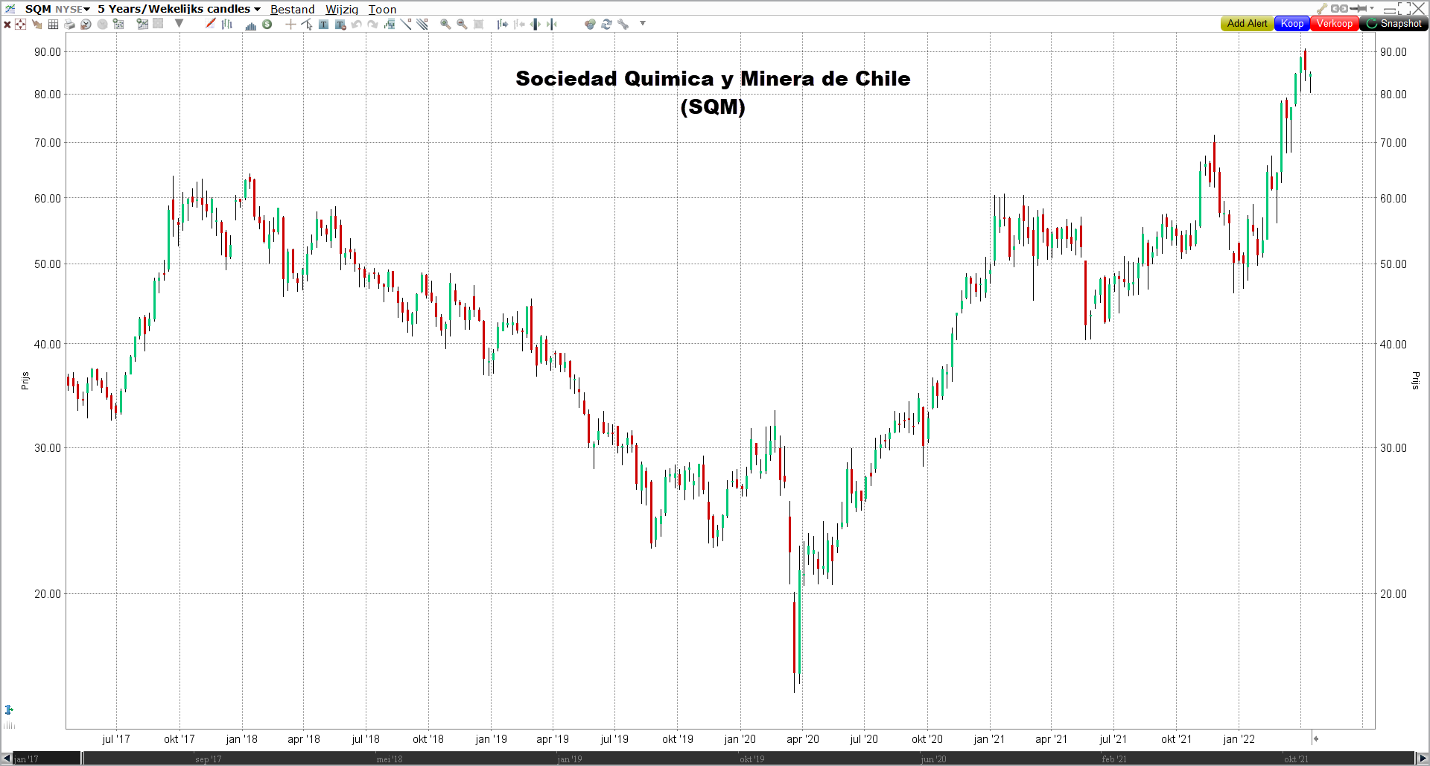Viewport: 1430px width, 766px height.
Task: Click the red Verkoop button
Action: pos(1334,24)
